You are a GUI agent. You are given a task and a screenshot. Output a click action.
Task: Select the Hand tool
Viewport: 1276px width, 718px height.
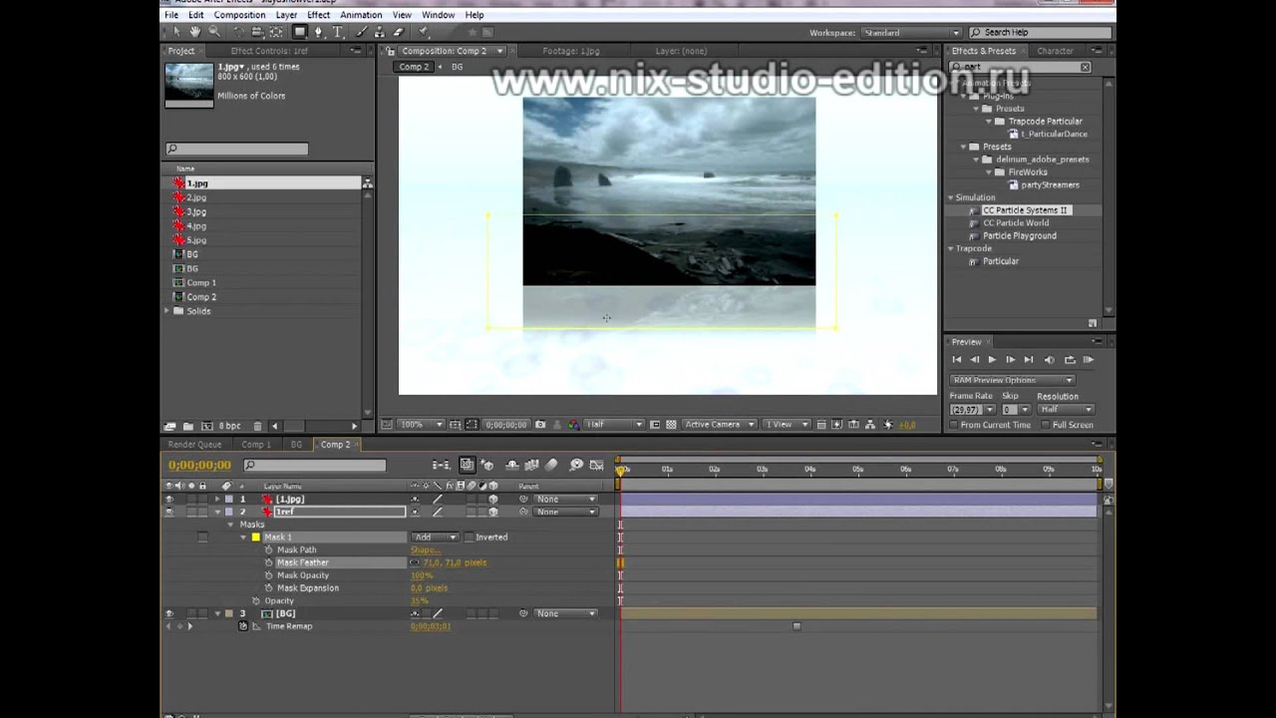[194, 32]
